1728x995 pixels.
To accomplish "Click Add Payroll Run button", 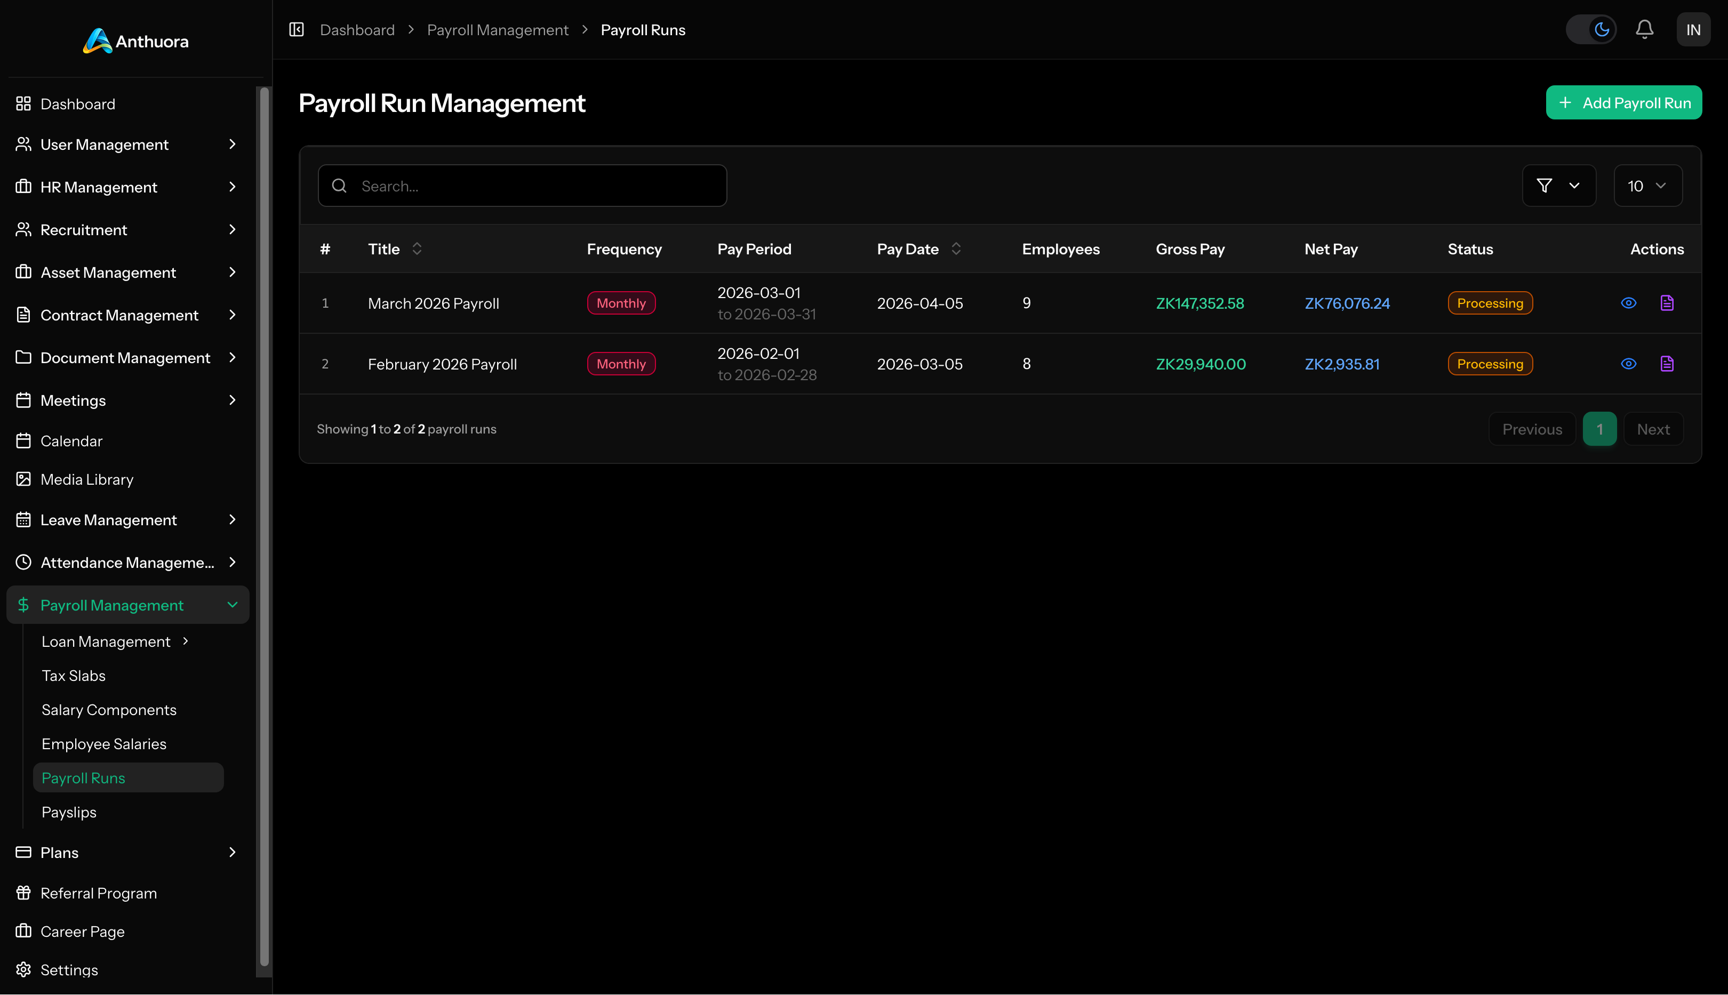I will tap(1623, 102).
